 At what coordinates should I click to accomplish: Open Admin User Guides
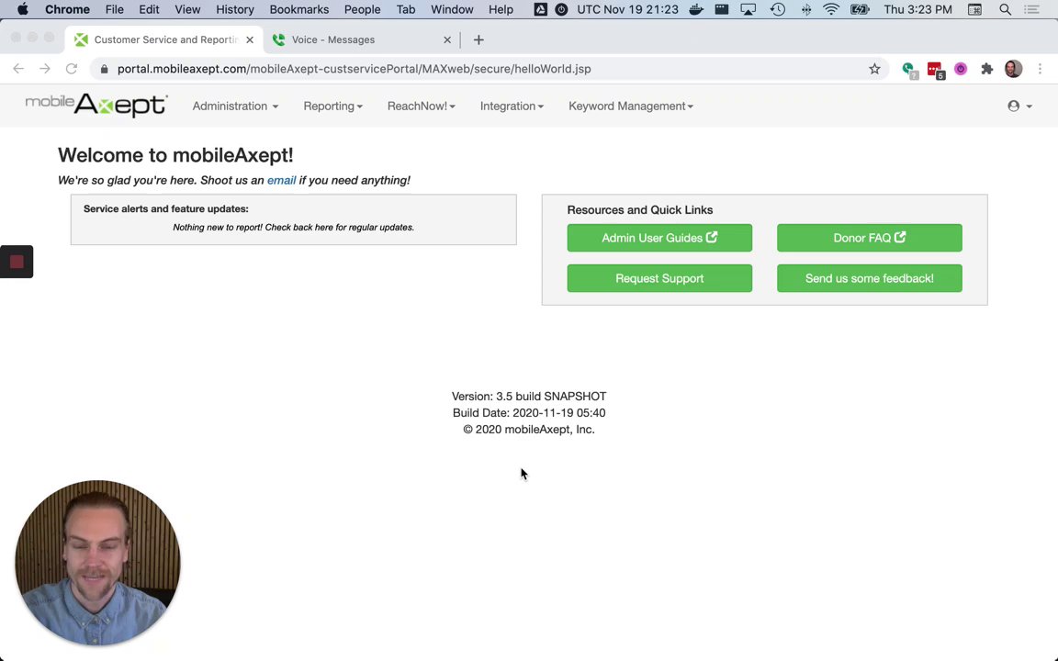coord(659,238)
